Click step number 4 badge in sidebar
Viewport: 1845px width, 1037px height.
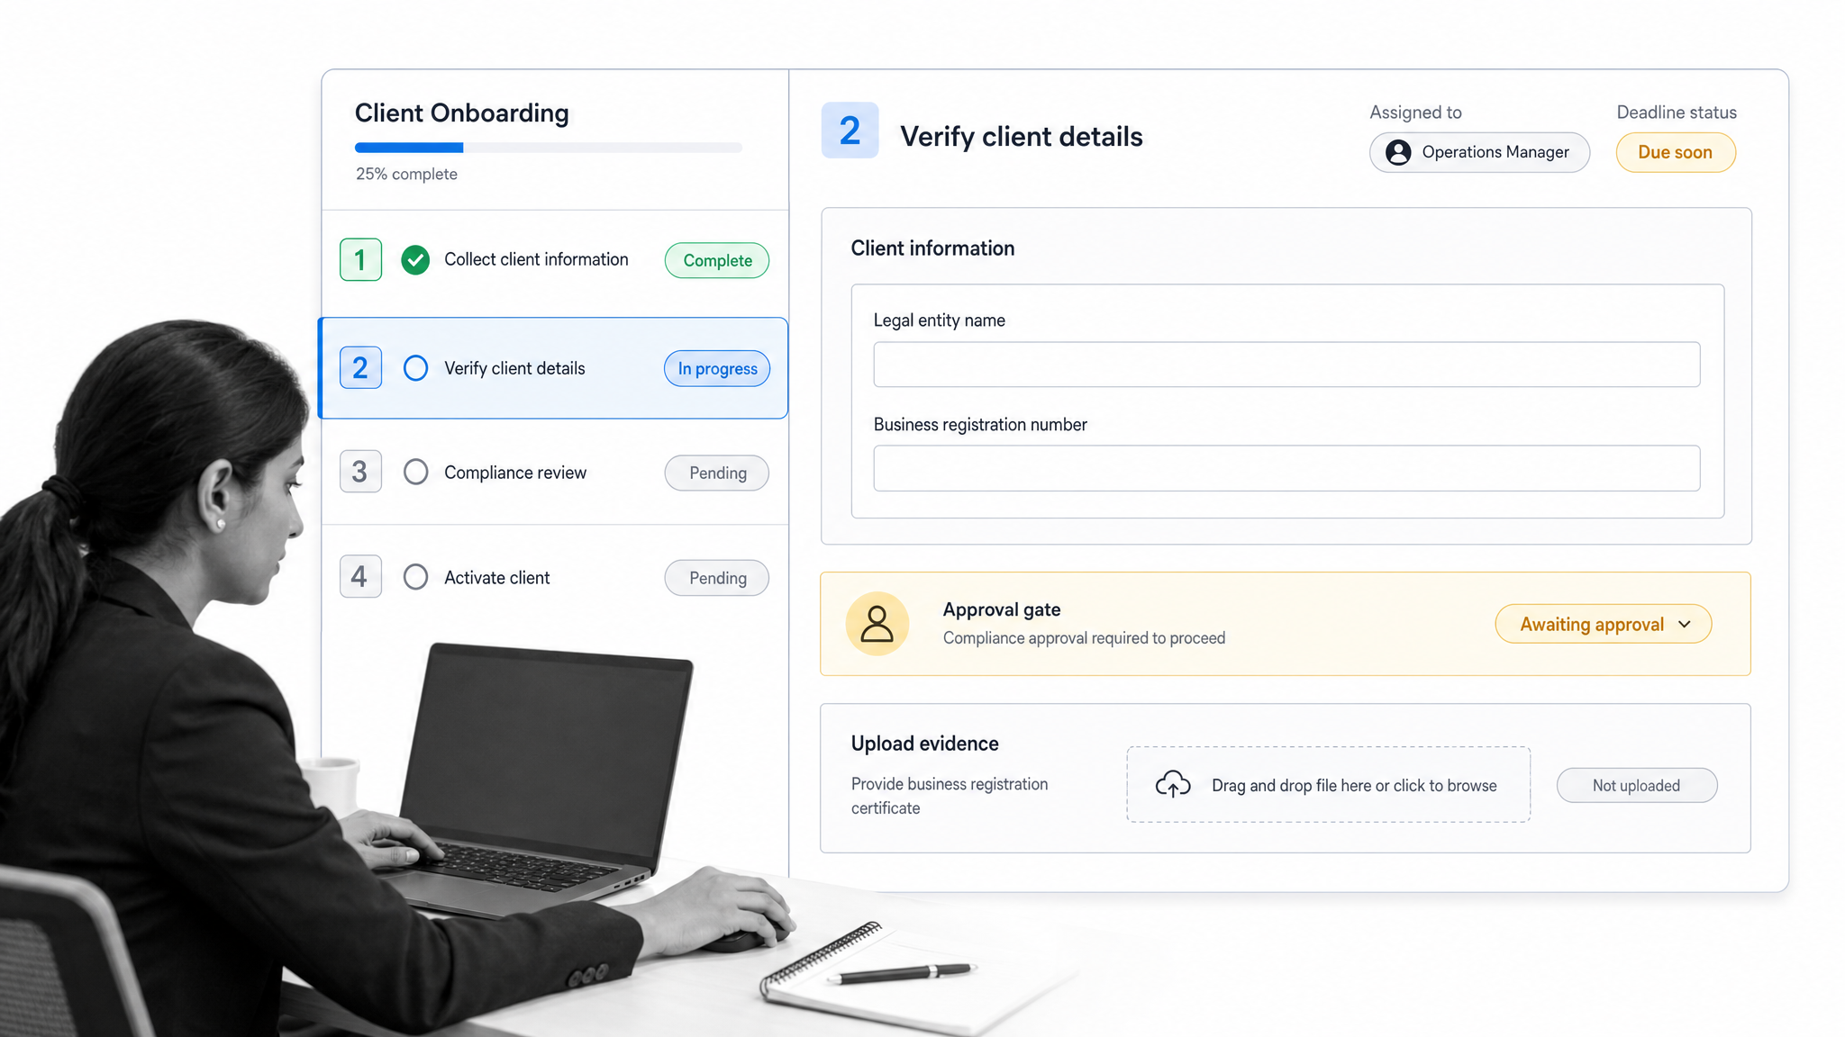(x=360, y=577)
